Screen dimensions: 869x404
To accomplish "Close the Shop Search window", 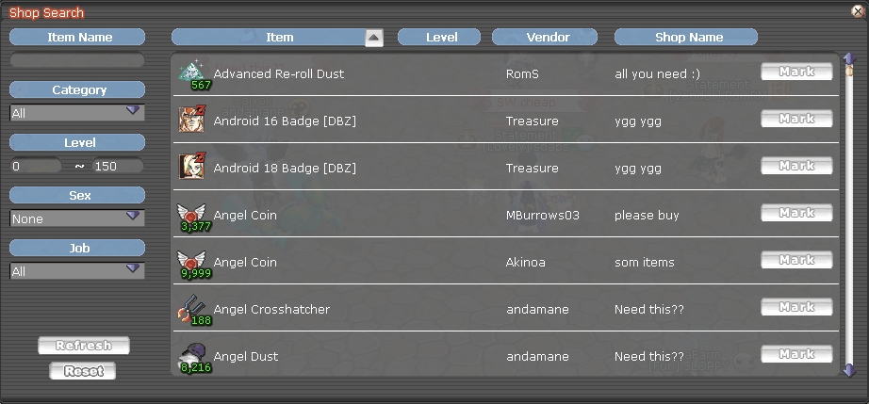I will point(858,11).
